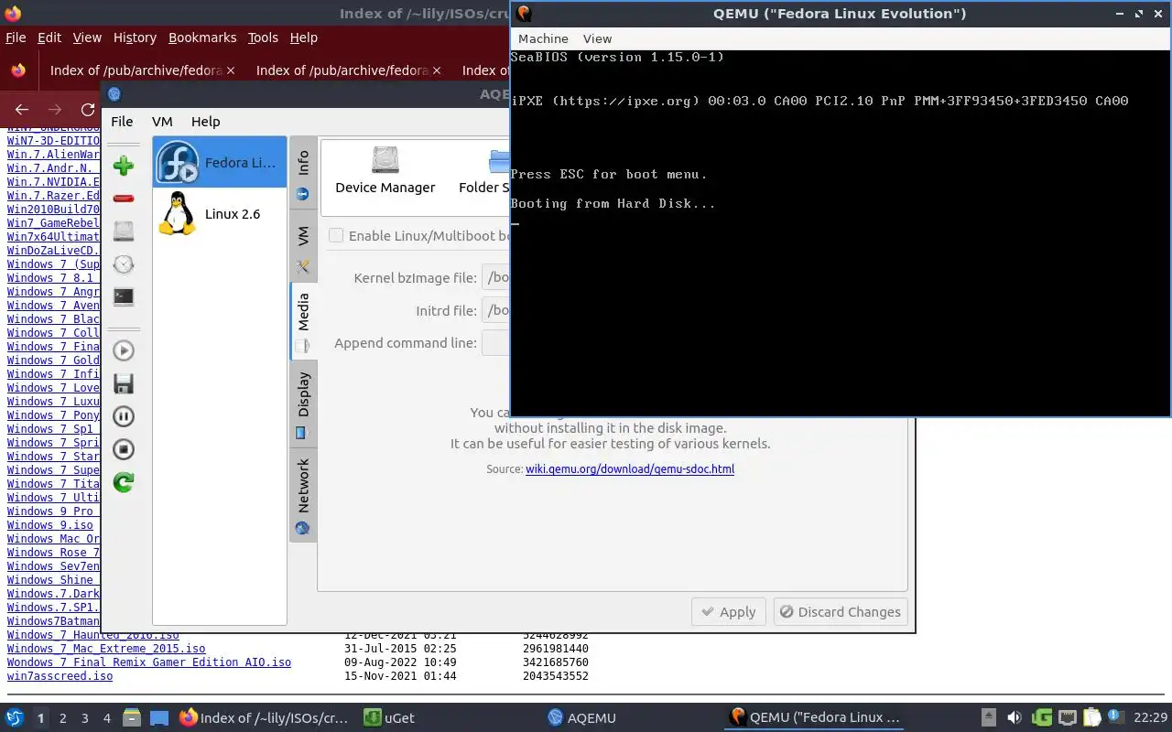Open Wondows_7_Final_Remix_Gamer_Edition_AIO.iso link
1172x732 pixels.
pos(149,662)
